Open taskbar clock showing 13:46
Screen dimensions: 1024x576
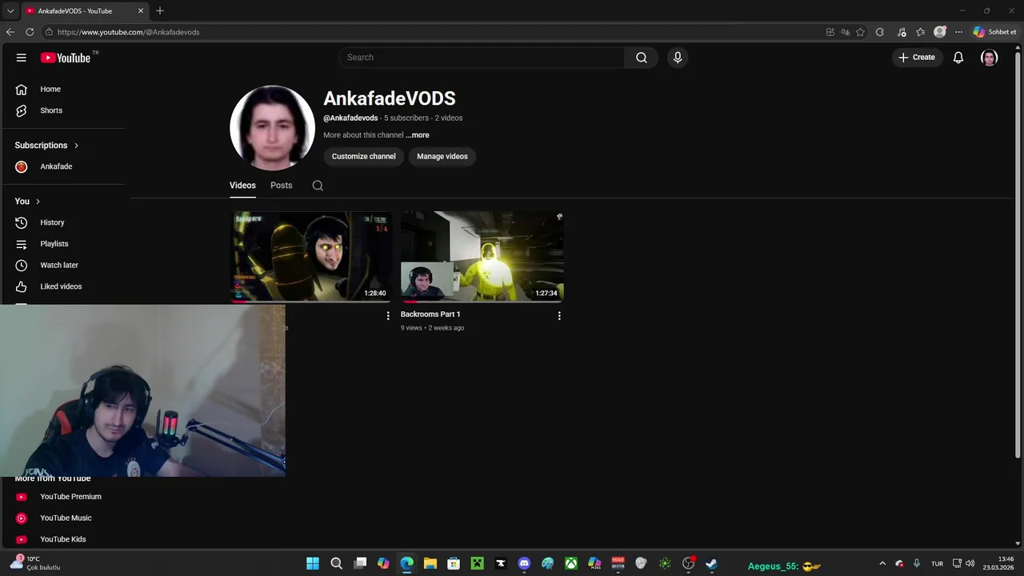(999, 563)
